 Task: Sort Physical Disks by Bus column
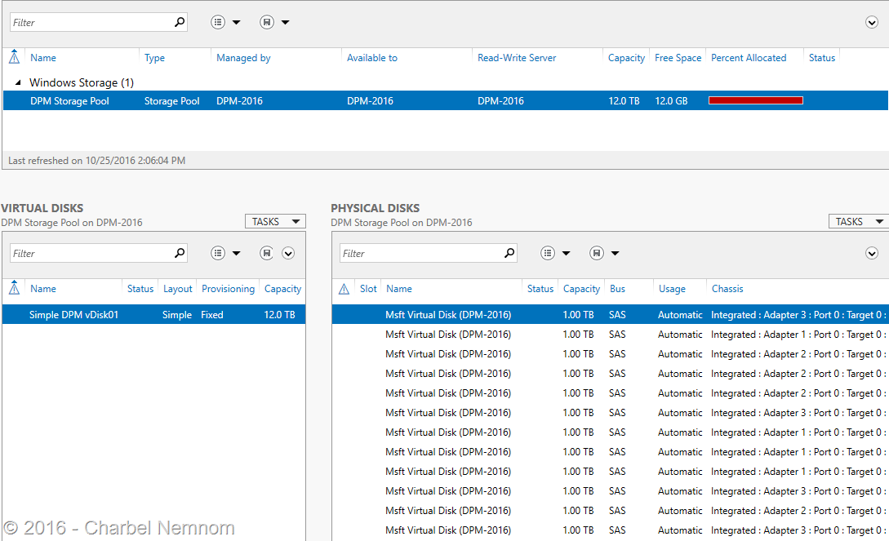pos(617,289)
